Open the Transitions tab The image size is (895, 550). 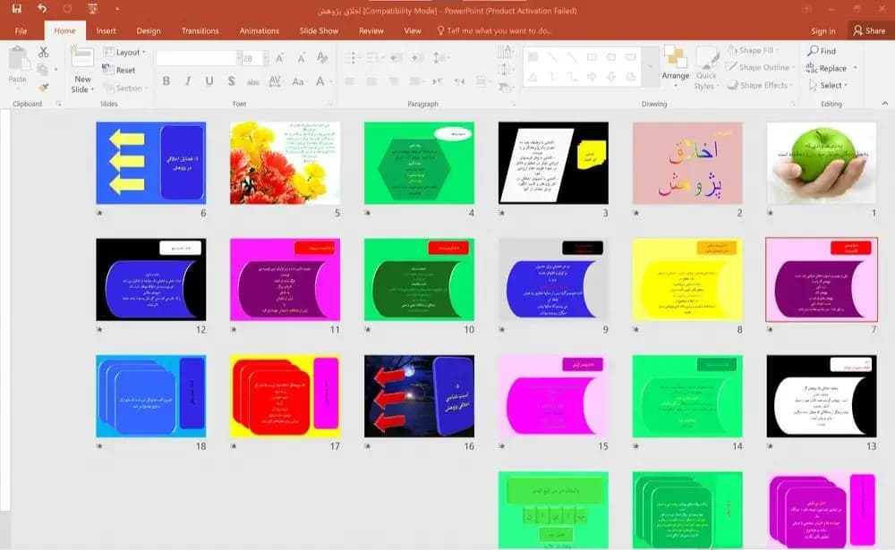click(200, 30)
